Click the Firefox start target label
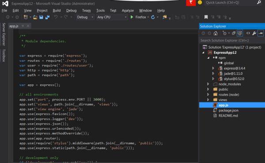The image size is (265, 163). [x=140, y=17]
